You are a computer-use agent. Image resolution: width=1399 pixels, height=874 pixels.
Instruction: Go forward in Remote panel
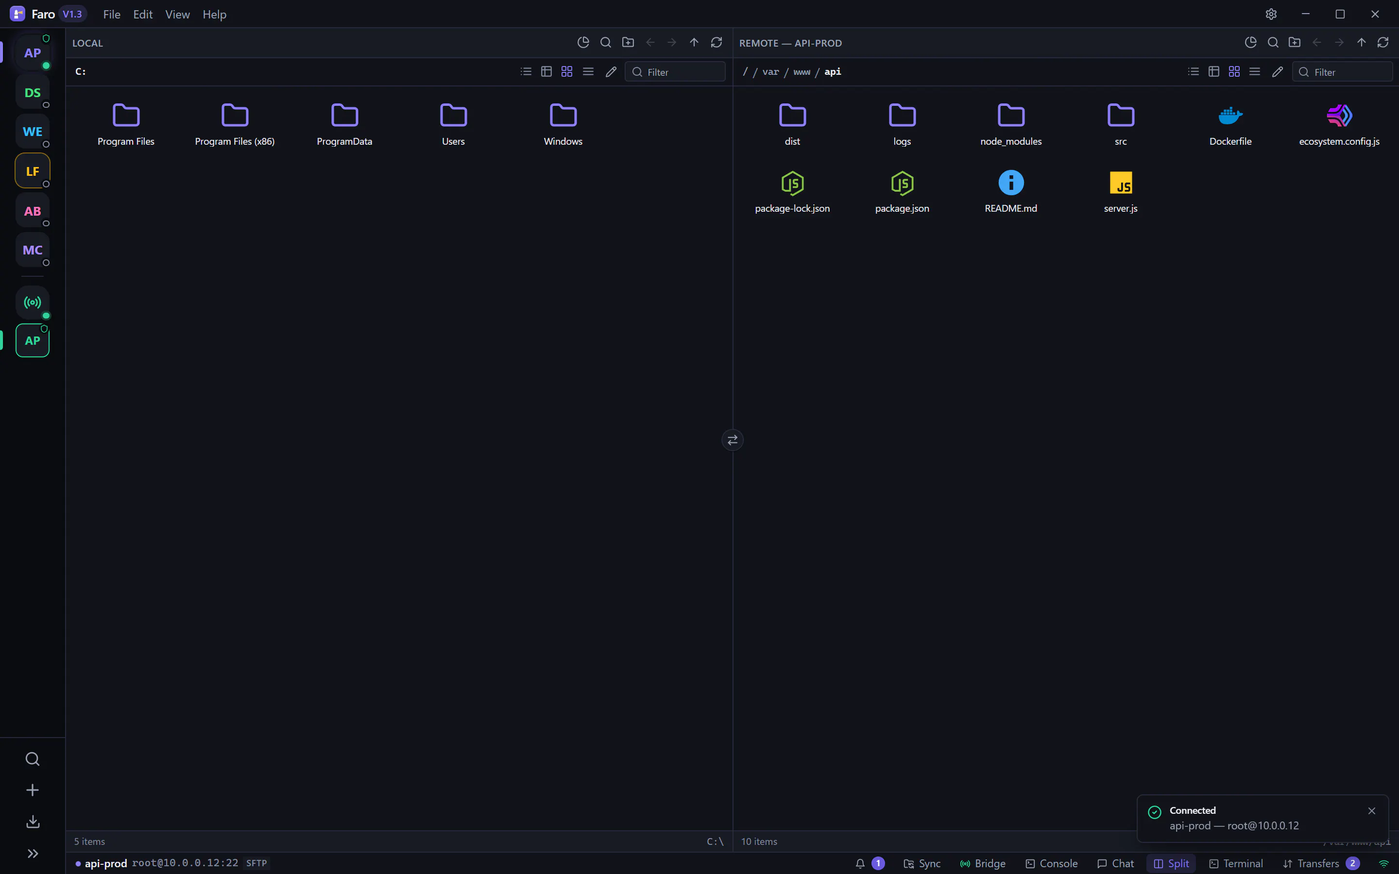(1339, 42)
